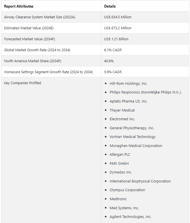Select Olympus Corporation from the list

(x=127, y=190)
